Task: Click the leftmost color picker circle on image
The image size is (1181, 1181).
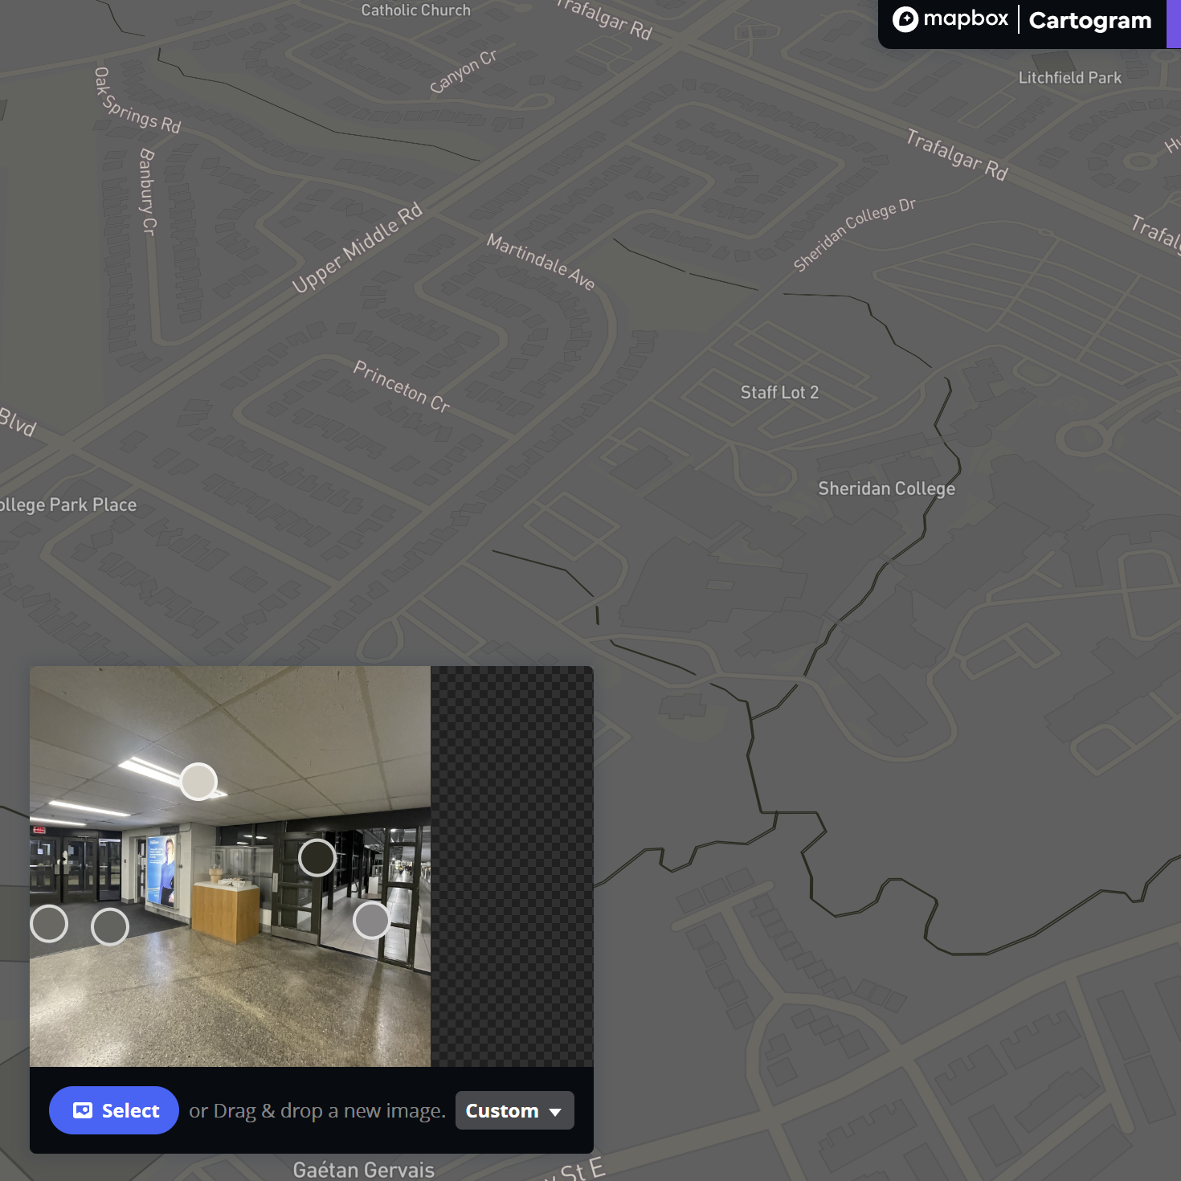Action: pyautogui.click(x=49, y=924)
